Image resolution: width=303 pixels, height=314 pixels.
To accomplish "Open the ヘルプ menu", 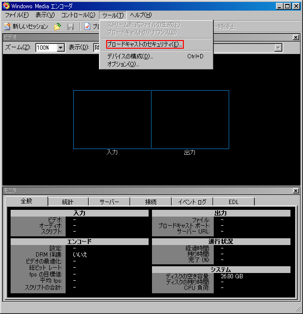I will pos(140,15).
